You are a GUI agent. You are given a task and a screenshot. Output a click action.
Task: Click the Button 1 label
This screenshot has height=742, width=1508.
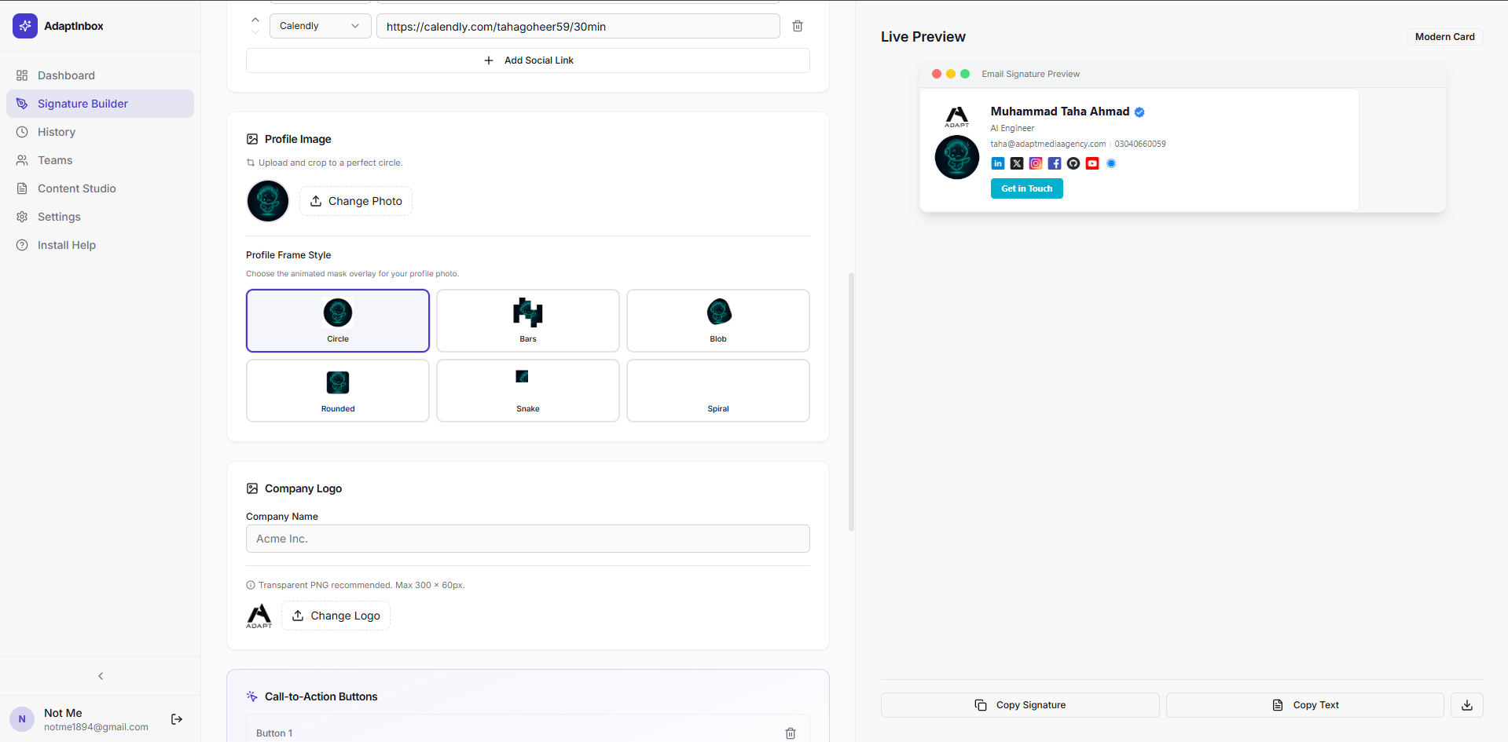click(x=274, y=733)
